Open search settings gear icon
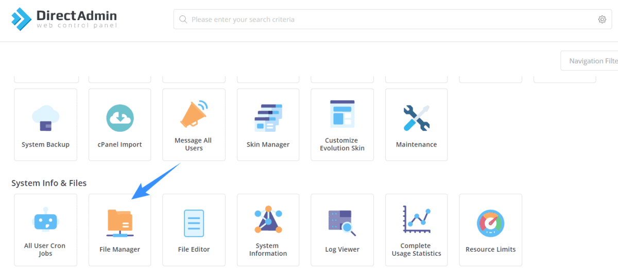Screen dimensions: 618x279 click(602, 20)
